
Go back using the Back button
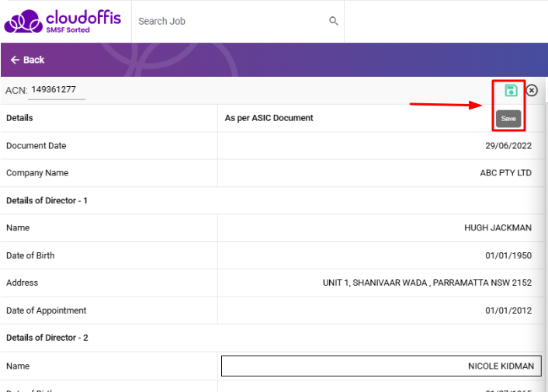(28, 60)
